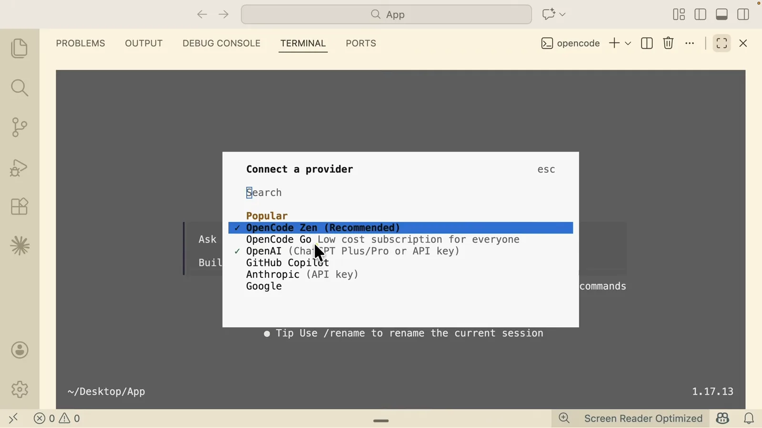
Task: Choose the Anthropic (API key) provider
Action: 401,274
